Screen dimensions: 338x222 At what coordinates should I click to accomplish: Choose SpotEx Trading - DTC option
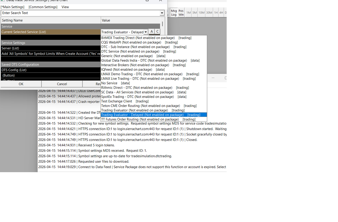coord(154,97)
